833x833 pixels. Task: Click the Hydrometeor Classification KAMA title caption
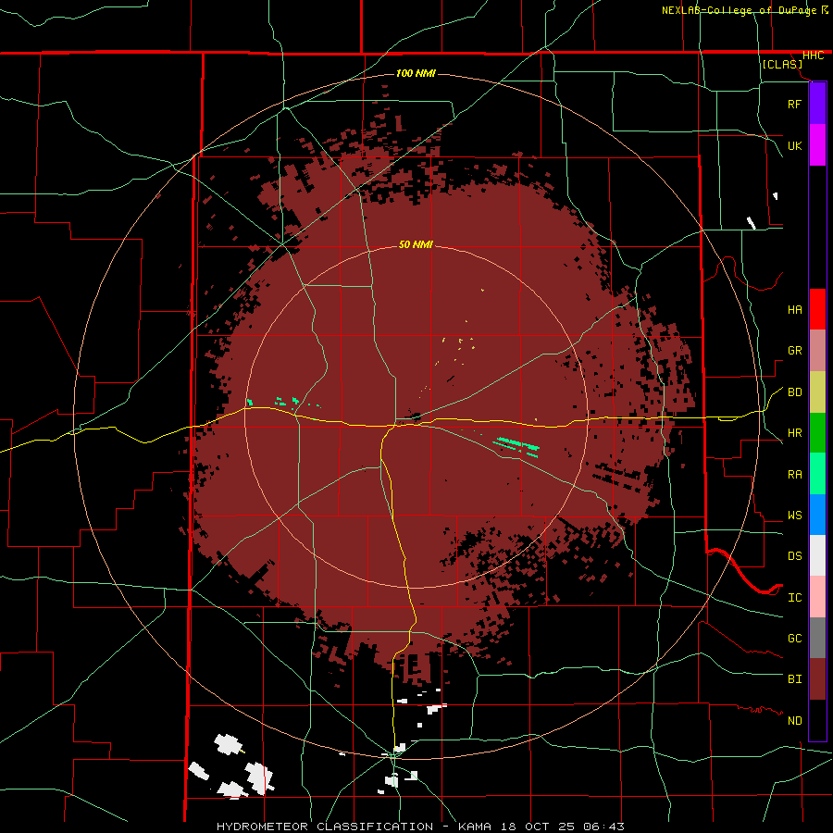click(x=420, y=827)
